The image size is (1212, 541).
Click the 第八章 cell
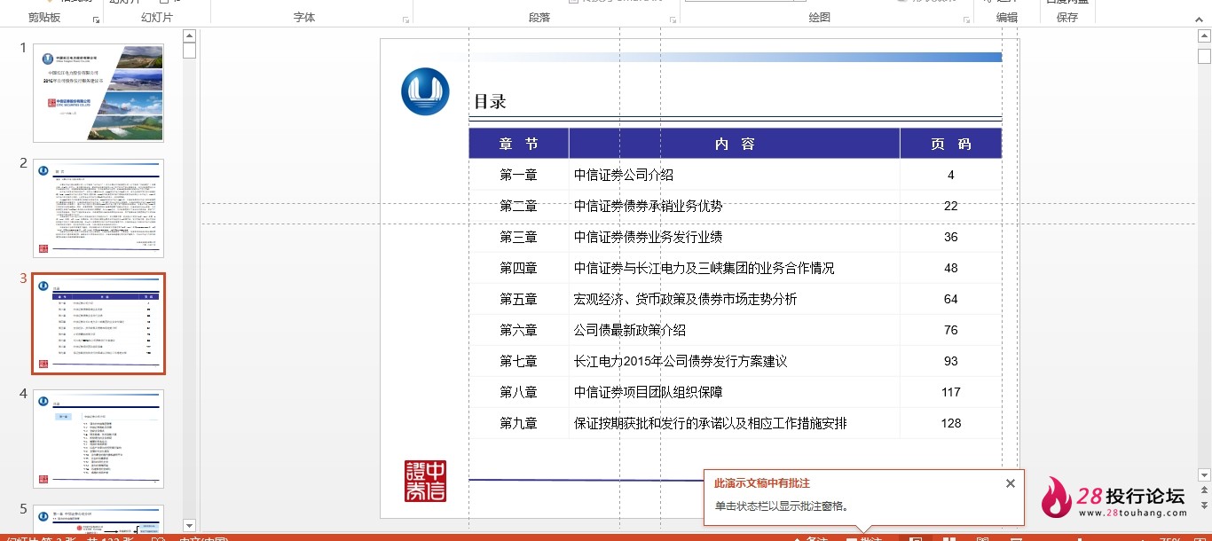[x=519, y=392]
